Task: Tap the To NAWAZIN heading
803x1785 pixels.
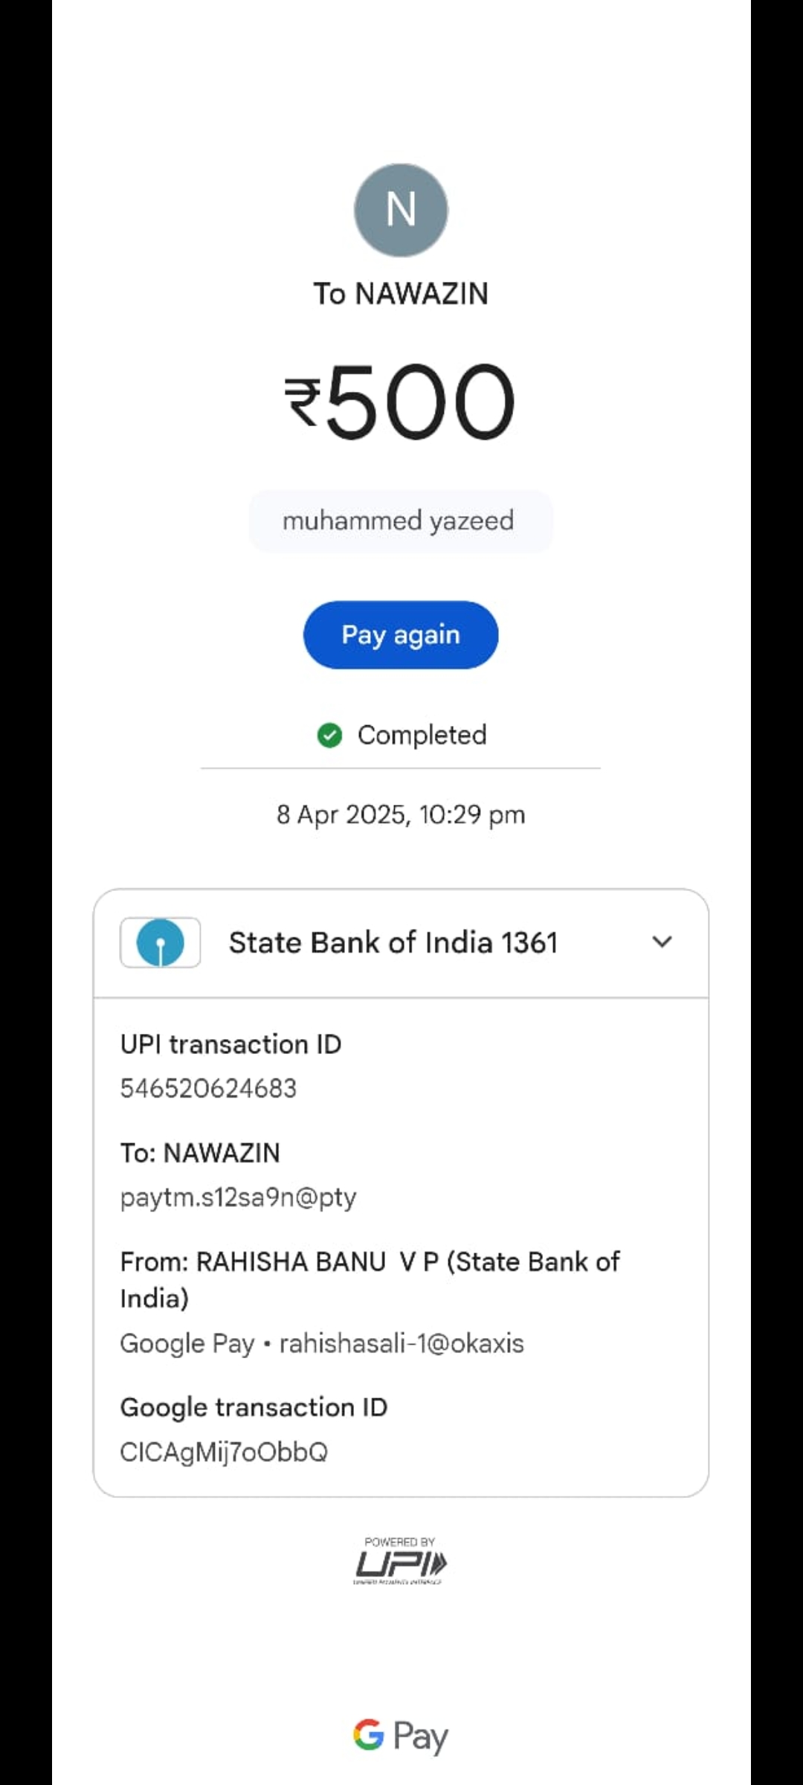Action: [x=401, y=294]
